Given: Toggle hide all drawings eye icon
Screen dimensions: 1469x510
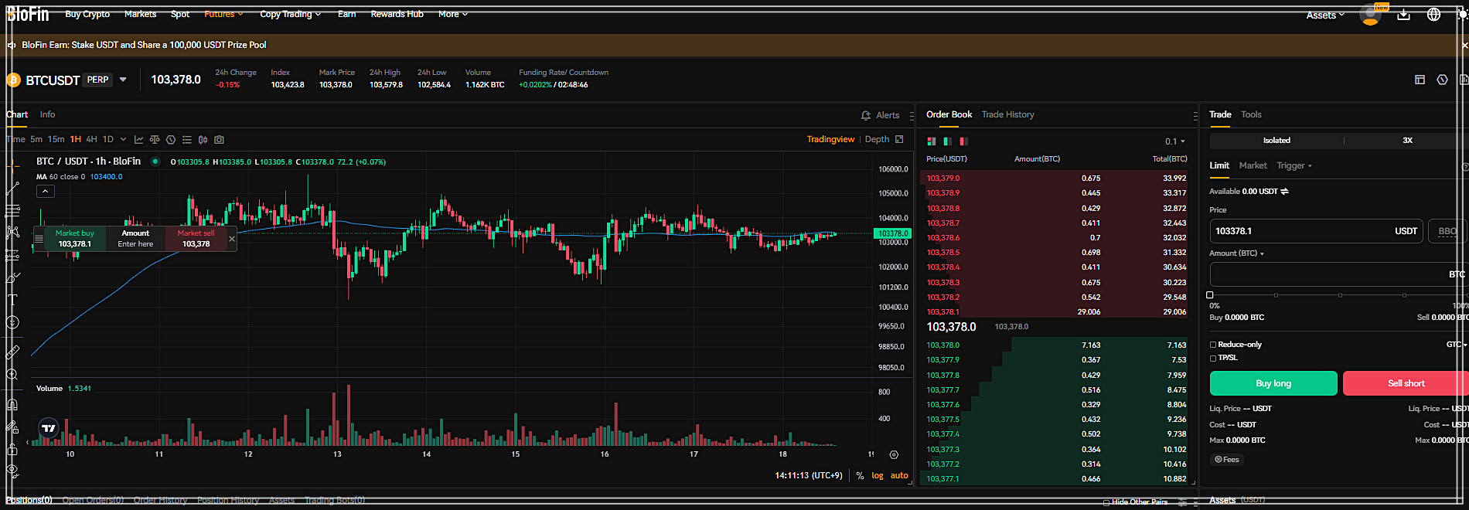Looking at the screenshot, I should (x=12, y=470).
